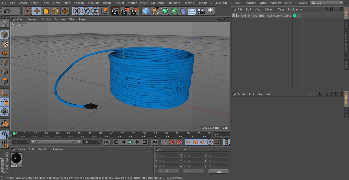Select the spline Pen tool
This screenshot has width=349, height=180.
click(155, 11)
